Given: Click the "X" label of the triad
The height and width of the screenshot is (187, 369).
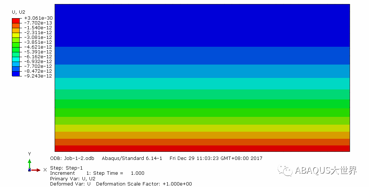Looking at the screenshot, I should (x=45, y=170).
